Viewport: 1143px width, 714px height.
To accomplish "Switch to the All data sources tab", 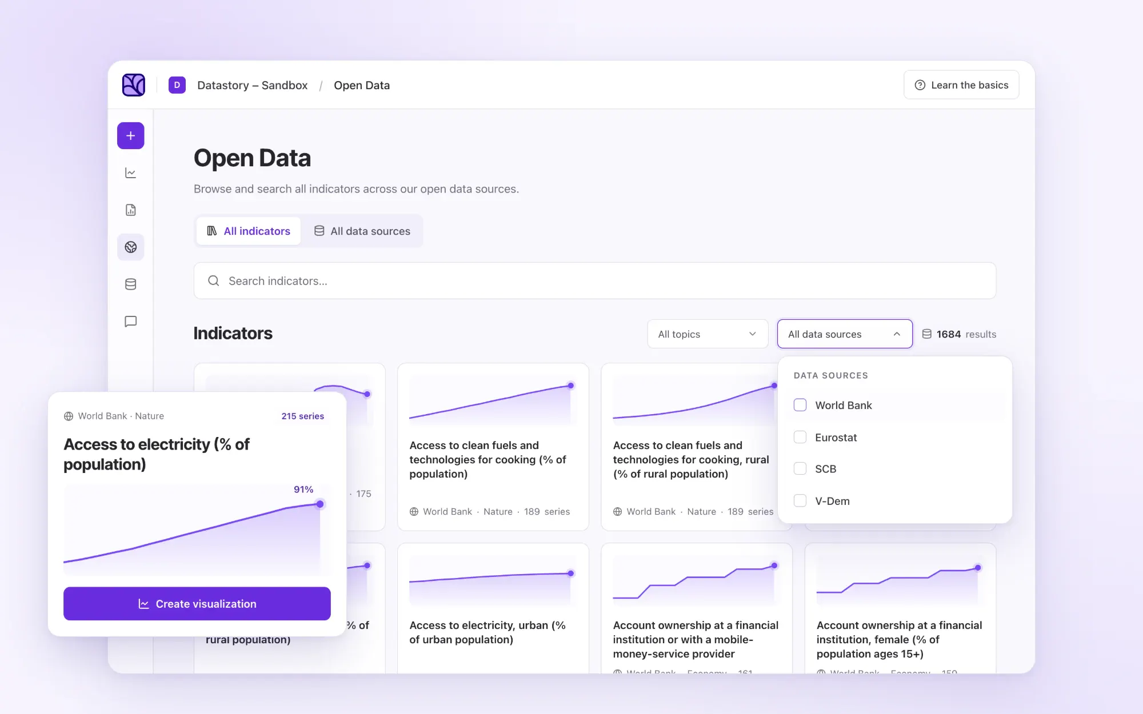I will point(362,231).
